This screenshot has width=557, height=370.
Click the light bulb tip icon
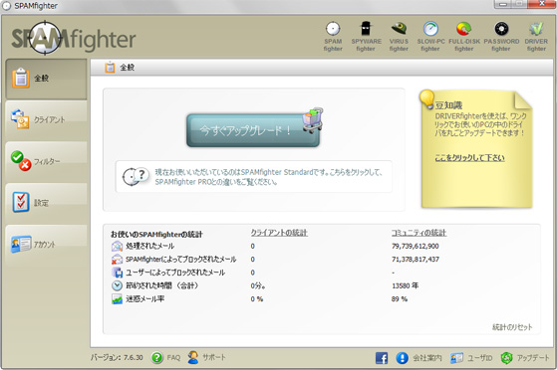click(x=427, y=98)
